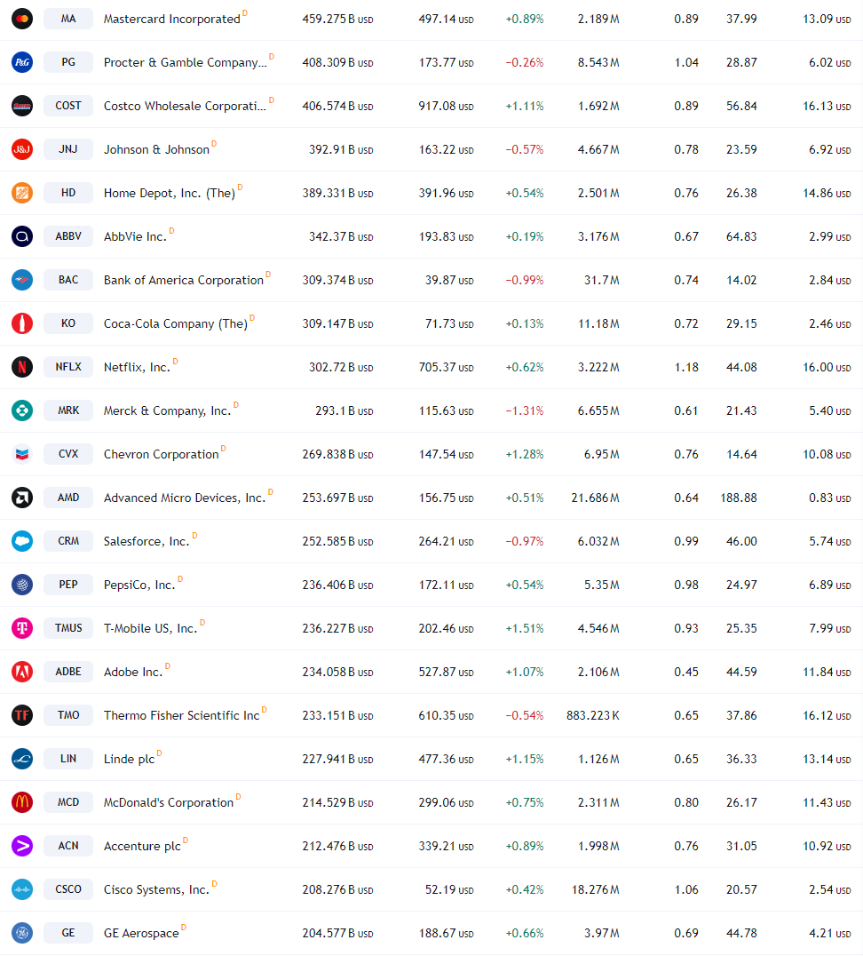This screenshot has height=956, width=863.
Task: Open the PG ticker badge
Action: point(68,62)
